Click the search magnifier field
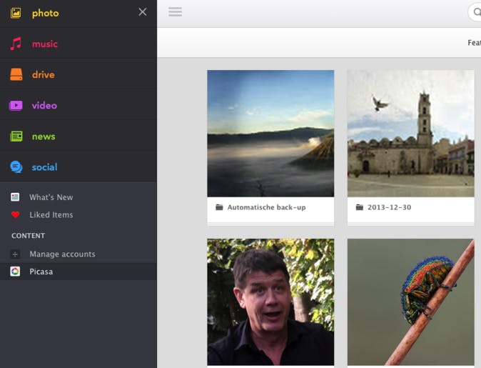 pyautogui.click(x=475, y=12)
